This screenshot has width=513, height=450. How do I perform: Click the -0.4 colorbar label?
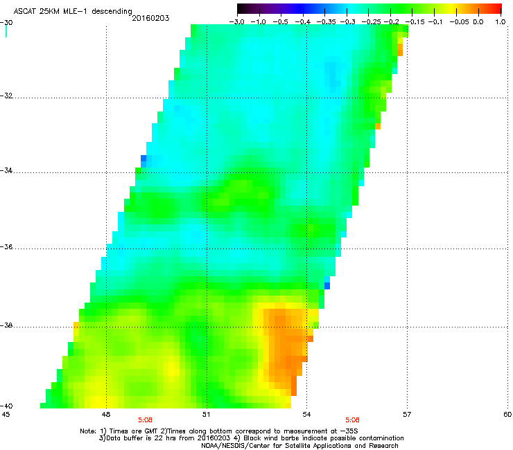point(303,22)
